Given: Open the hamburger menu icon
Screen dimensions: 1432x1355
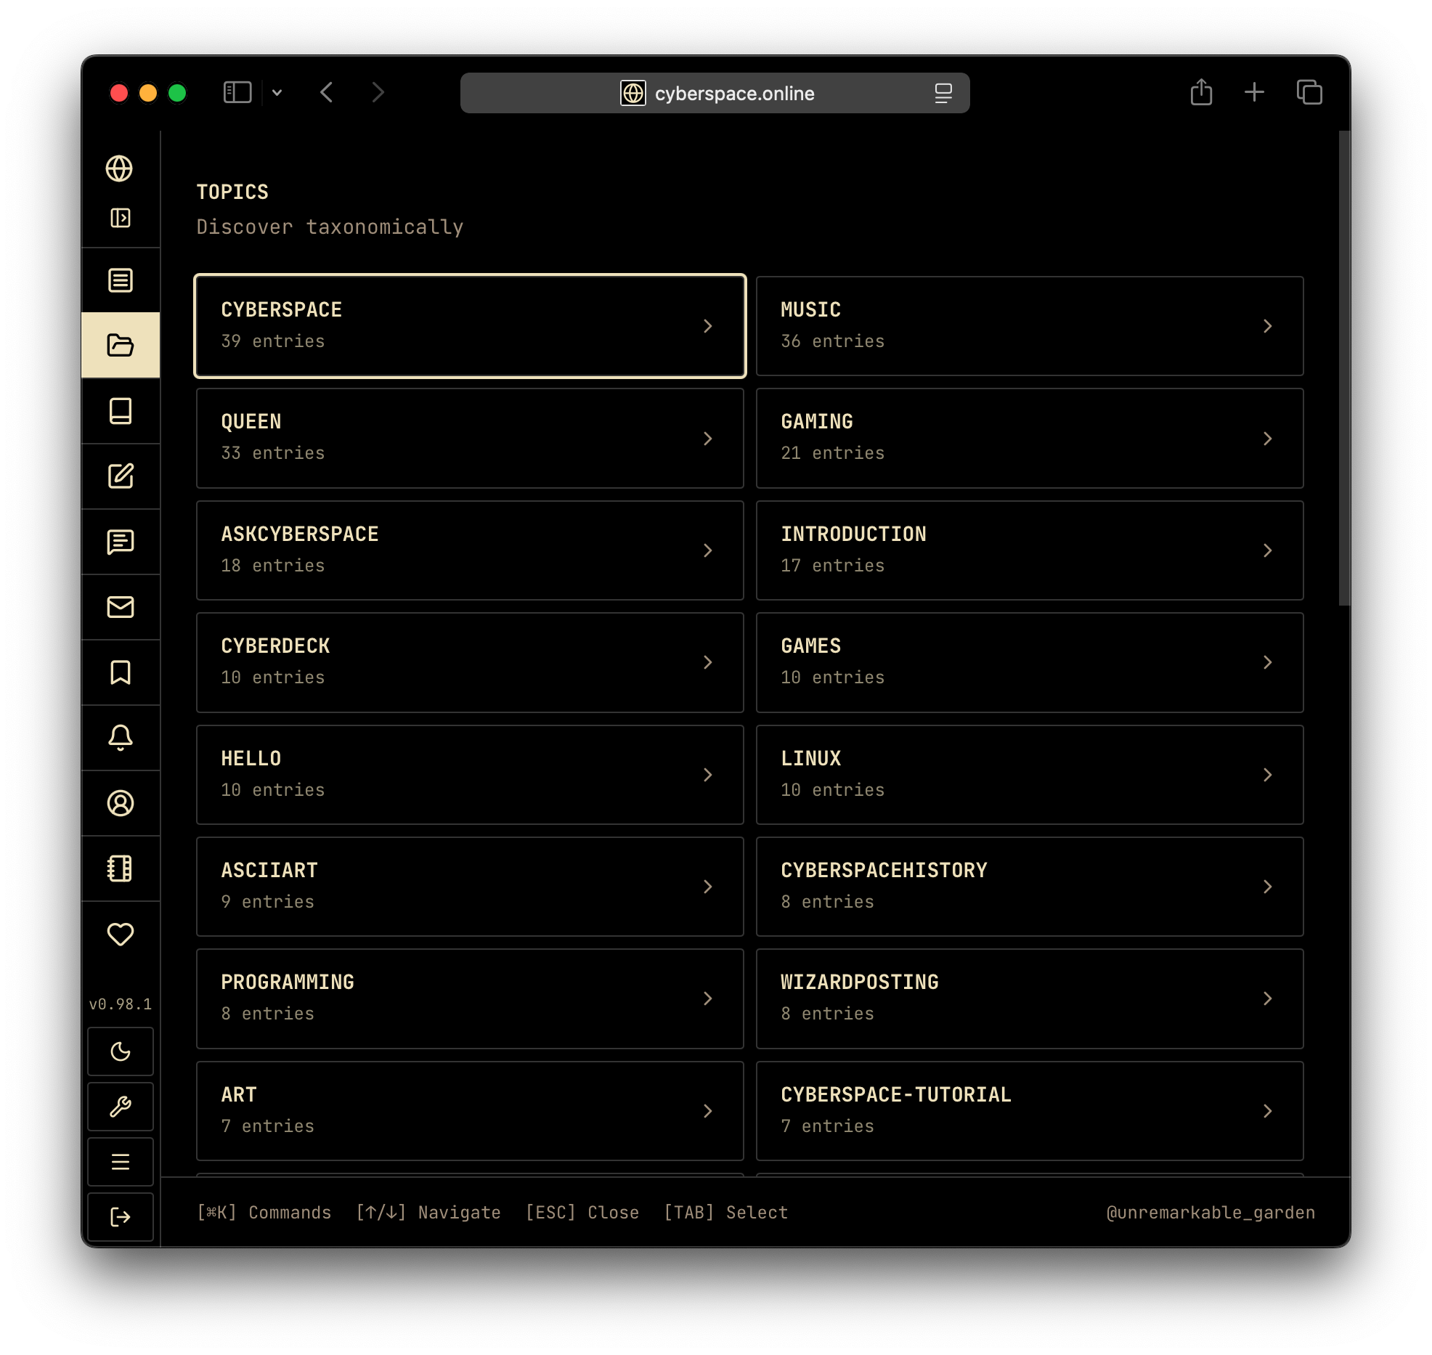Looking at the screenshot, I should (121, 1162).
